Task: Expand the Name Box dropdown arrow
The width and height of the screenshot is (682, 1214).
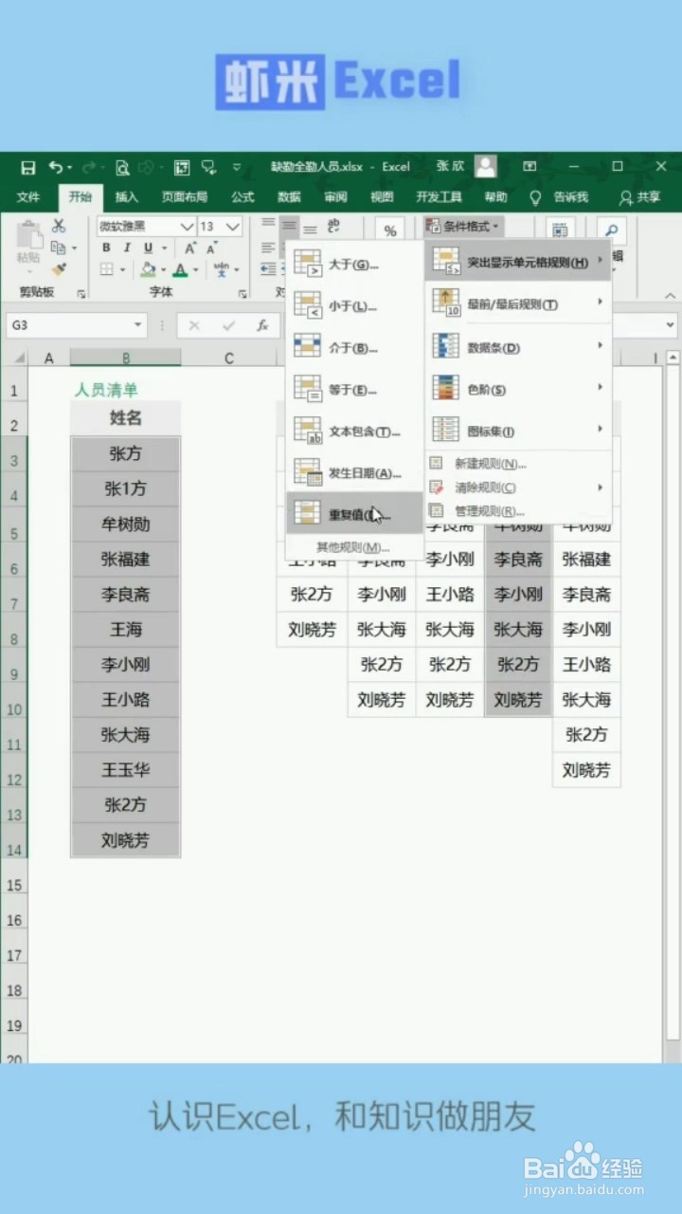Action: 138,325
